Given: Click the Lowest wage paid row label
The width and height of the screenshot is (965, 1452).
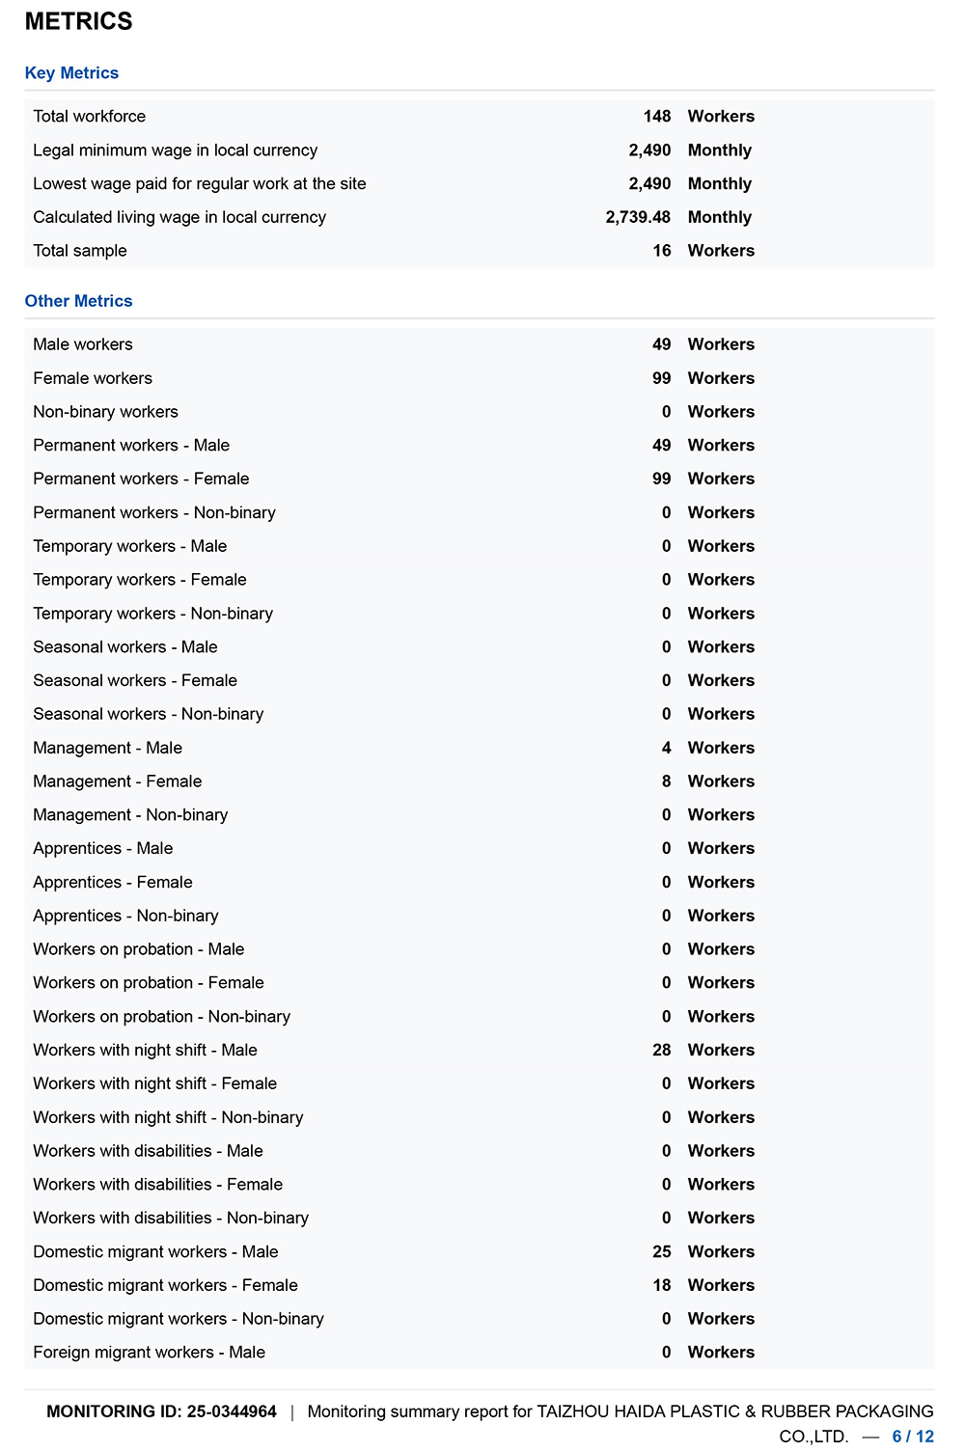Looking at the screenshot, I should (x=199, y=184).
